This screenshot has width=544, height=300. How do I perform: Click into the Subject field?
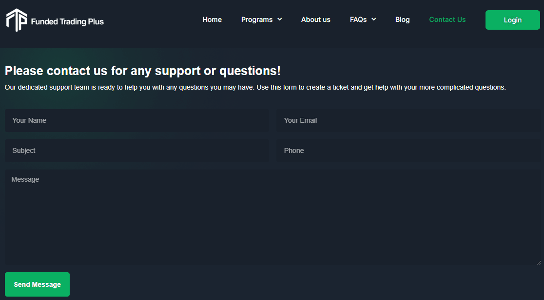136,150
